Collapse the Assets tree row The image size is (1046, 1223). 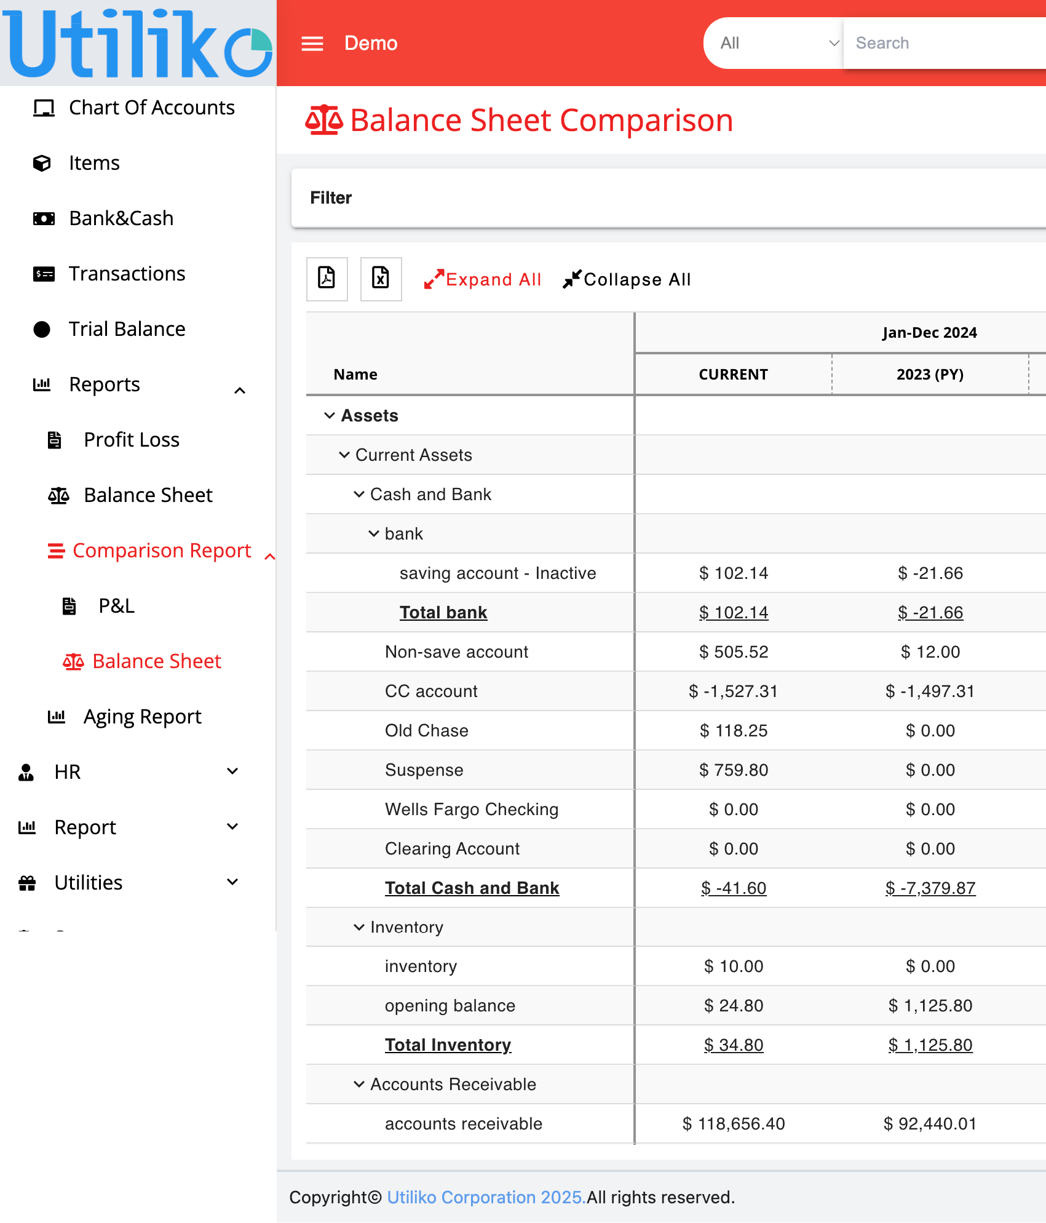click(330, 416)
